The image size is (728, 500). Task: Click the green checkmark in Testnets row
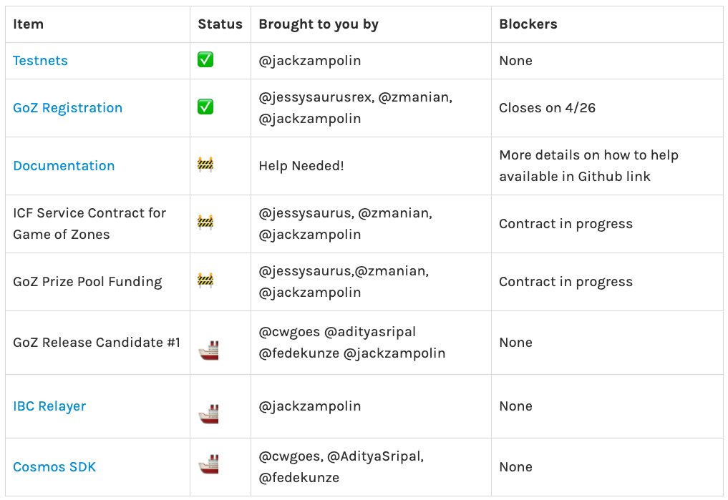[205, 60]
